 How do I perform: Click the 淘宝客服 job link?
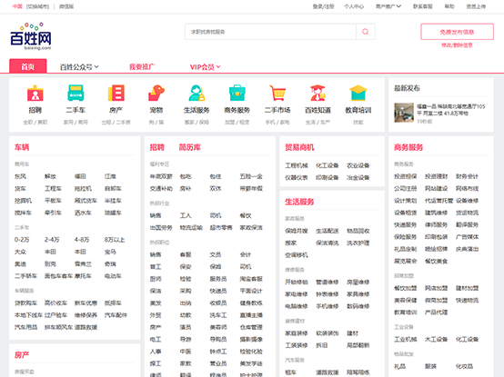(x=251, y=279)
